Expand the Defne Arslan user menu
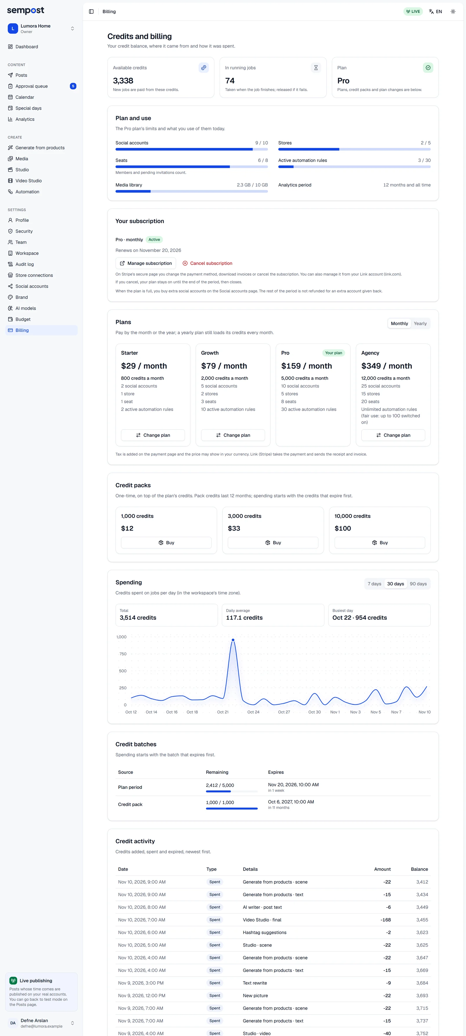 [x=41, y=1023]
